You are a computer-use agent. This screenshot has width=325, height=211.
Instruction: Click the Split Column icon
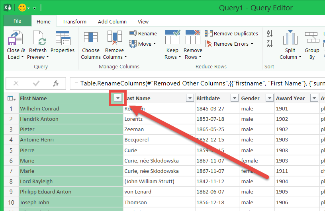[290, 39]
